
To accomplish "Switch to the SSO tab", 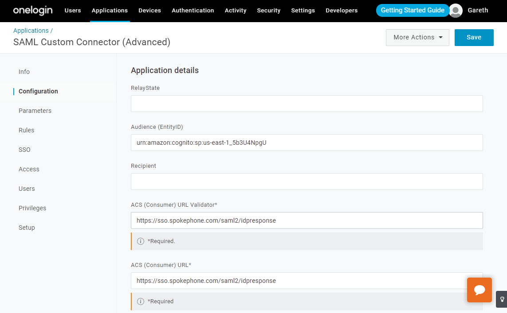I will (24, 150).
